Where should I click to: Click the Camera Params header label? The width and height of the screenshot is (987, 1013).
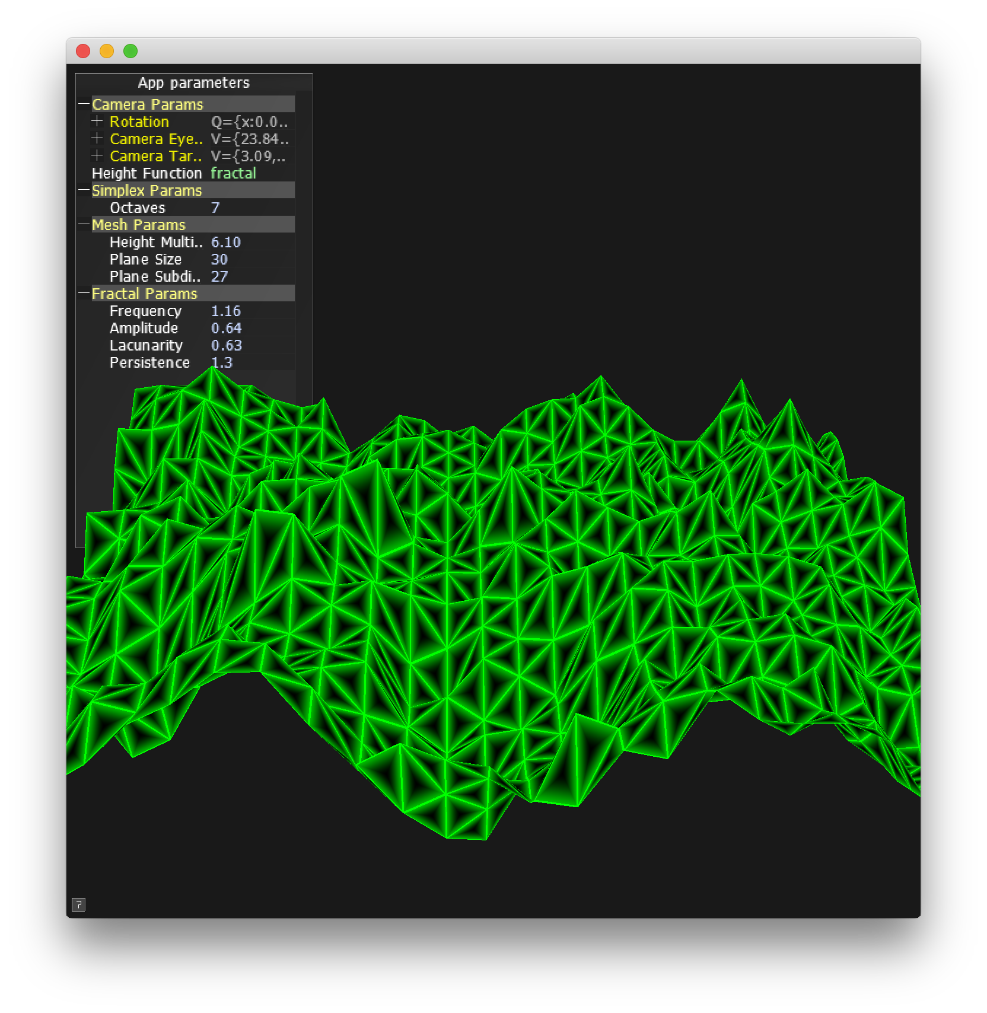pos(147,104)
